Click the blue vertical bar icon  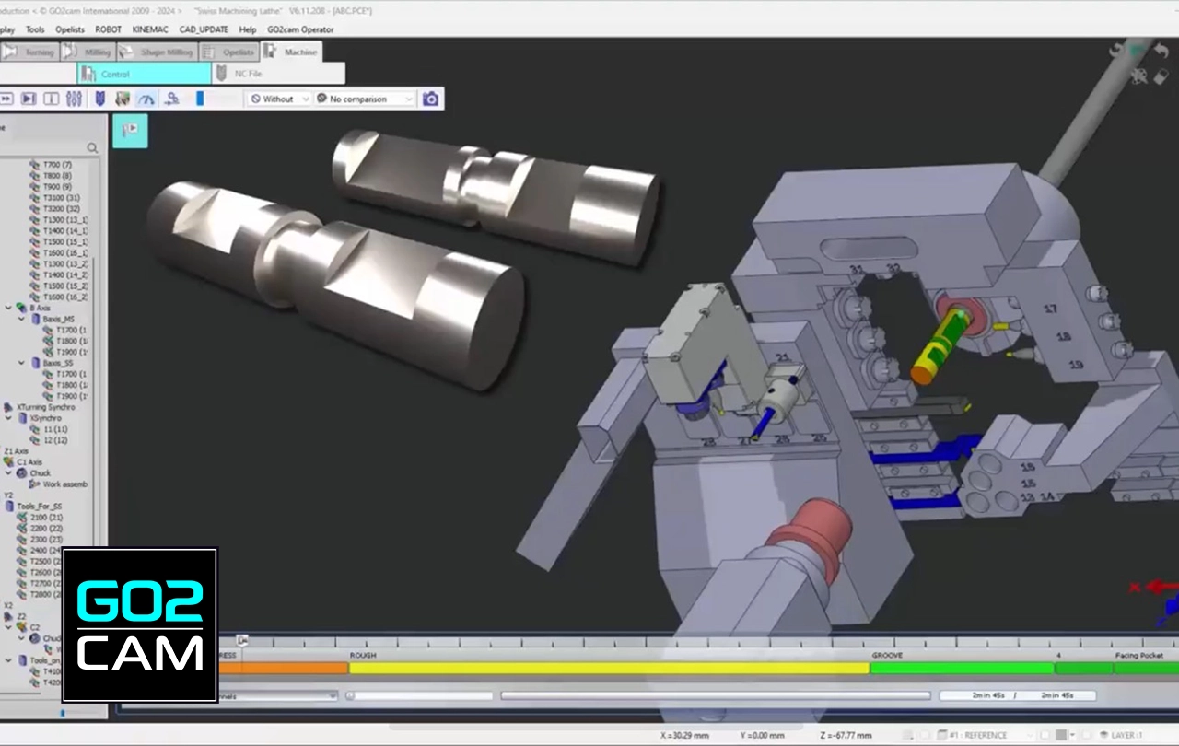tap(200, 99)
